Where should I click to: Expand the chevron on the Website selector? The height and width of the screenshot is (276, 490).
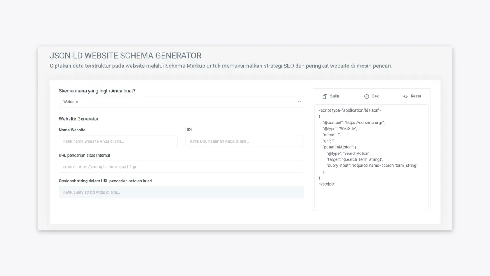pos(299,102)
